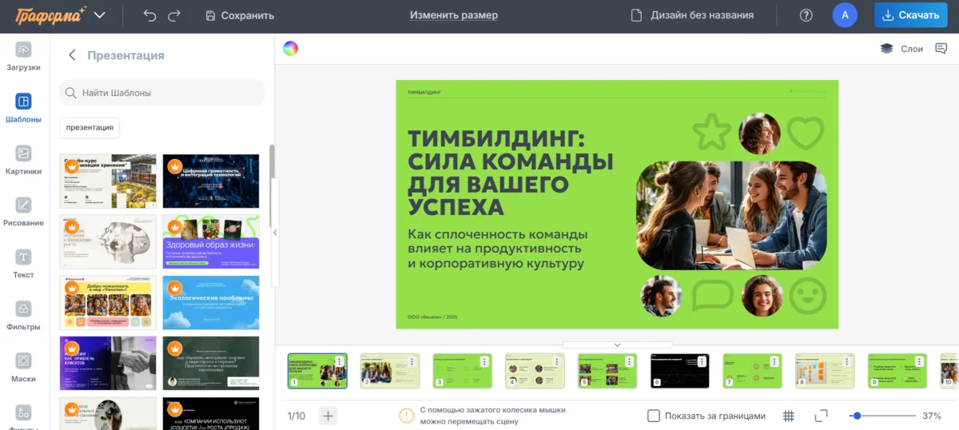Add a new slide with plus button
The image size is (959, 430).
tap(328, 416)
